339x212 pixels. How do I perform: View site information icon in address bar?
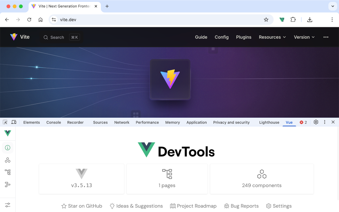coord(54,20)
